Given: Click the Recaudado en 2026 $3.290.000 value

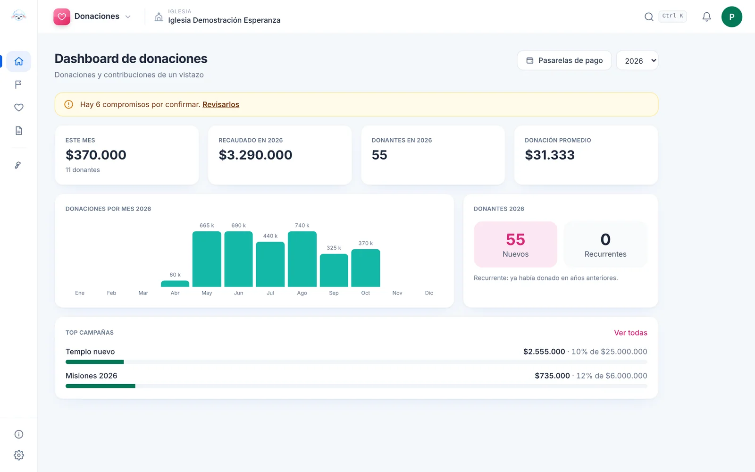Looking at the screenshot, I should click(255, 155).
